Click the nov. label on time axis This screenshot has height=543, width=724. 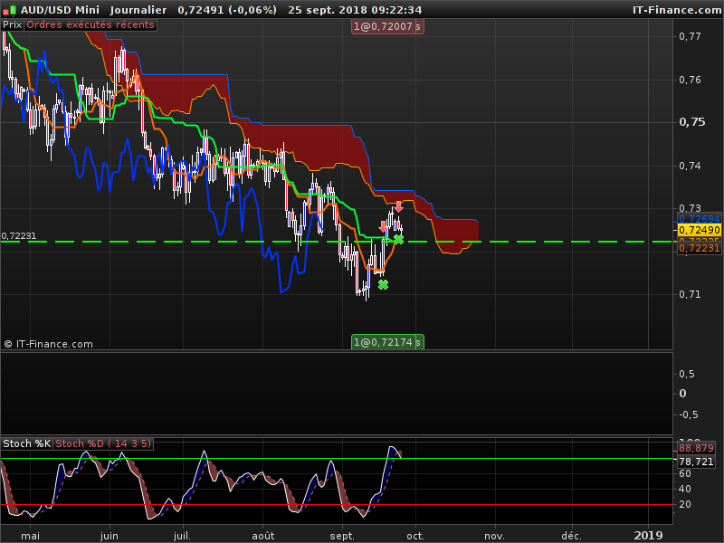coord(494,536)
